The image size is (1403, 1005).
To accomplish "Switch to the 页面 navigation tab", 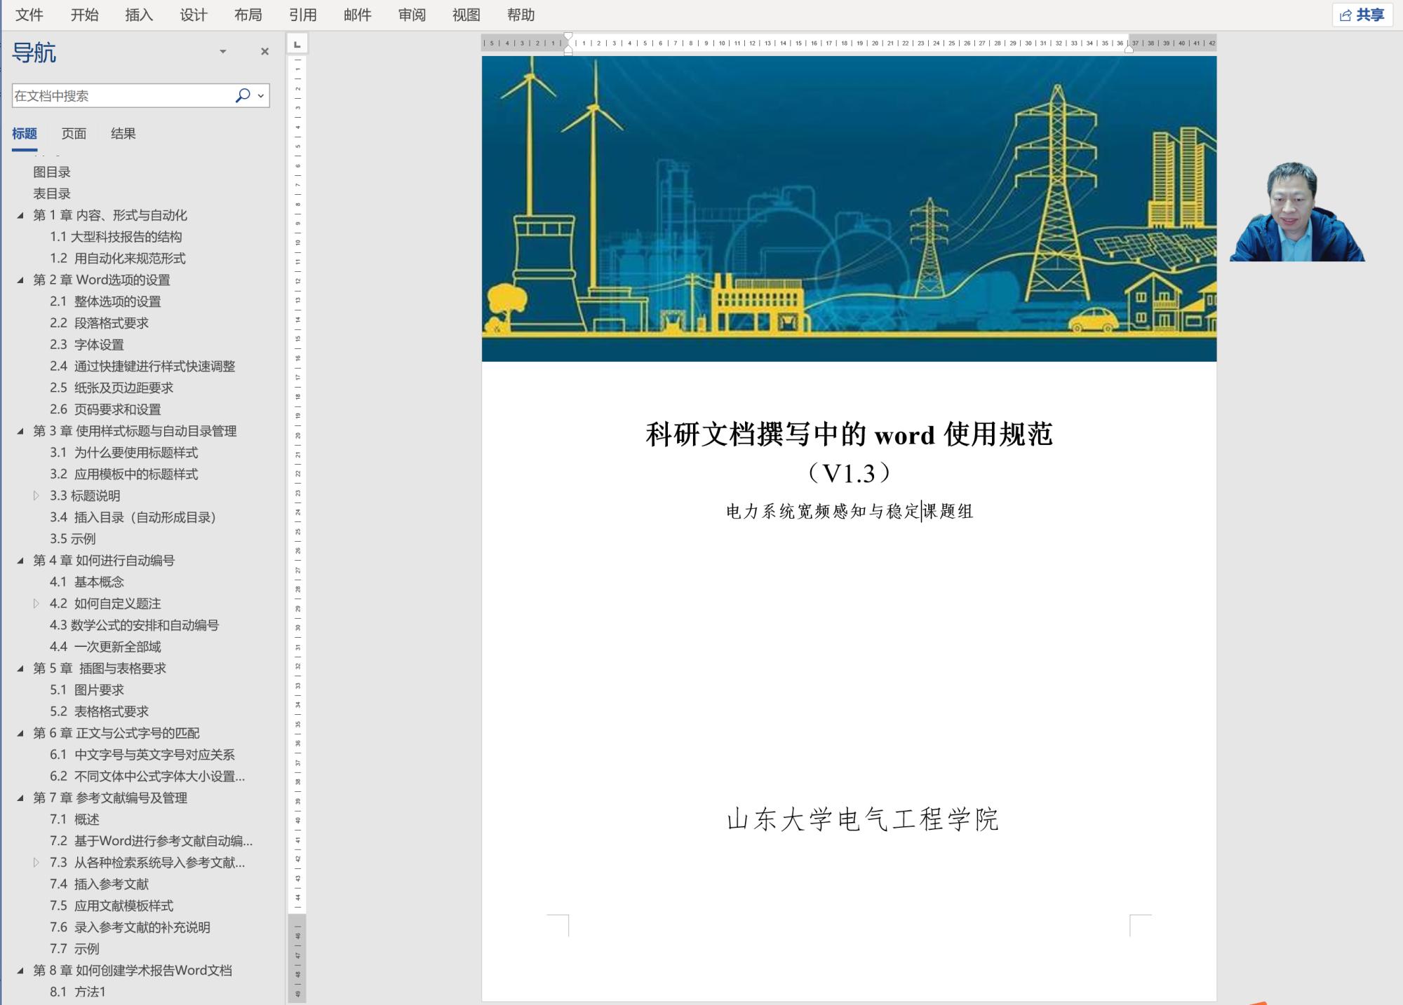I will coord(74,133).
